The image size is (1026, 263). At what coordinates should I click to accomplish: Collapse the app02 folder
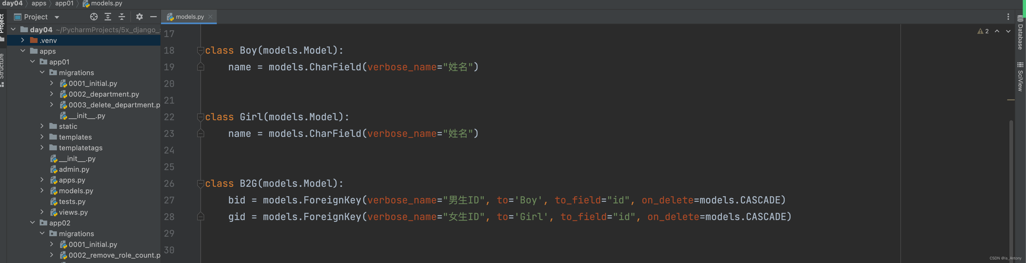33,223
